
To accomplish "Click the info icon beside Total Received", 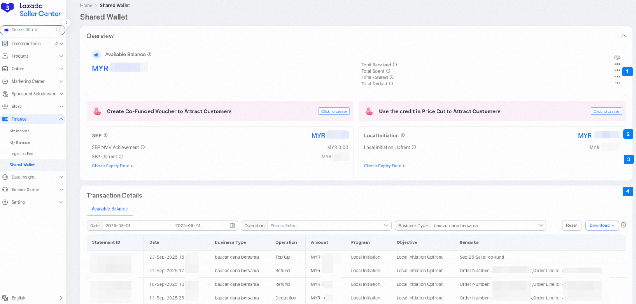I will coord(395,65).
